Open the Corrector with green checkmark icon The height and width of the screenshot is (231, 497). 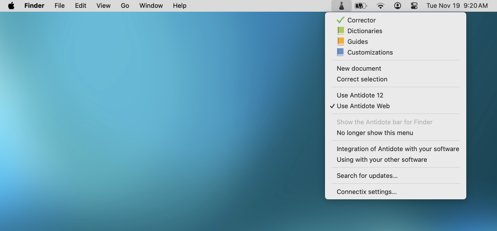tap(361, 20)
